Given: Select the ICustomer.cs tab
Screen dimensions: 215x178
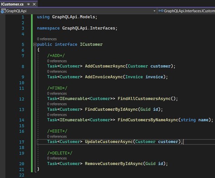Looking at the screenshot, I should coord(12,4).
